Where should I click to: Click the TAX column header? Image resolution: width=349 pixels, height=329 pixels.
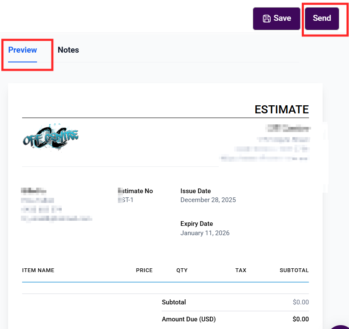(x=240, y=270)
